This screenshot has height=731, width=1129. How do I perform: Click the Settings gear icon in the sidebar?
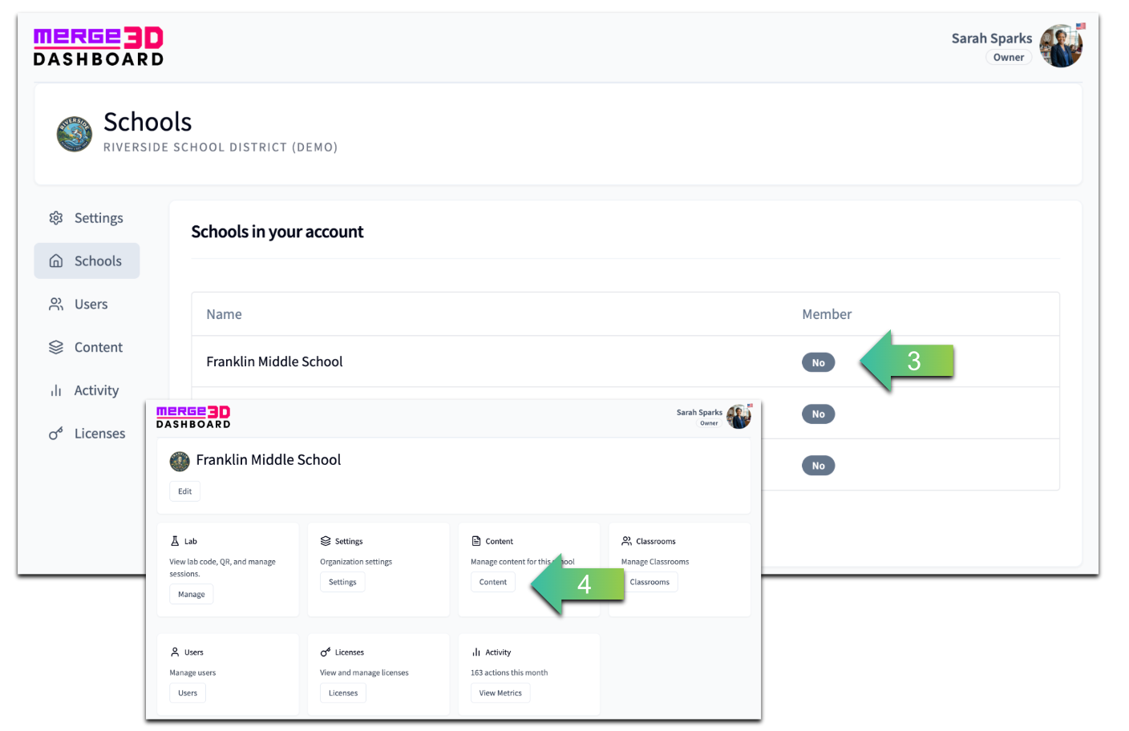56,218
